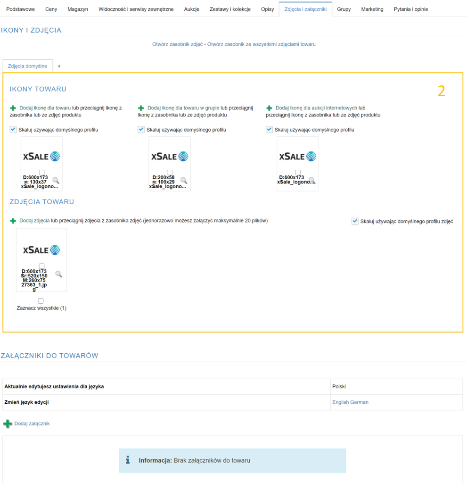Uncheck first Skaluj używając domyślnego profilu checkbox

click(13, 130)
